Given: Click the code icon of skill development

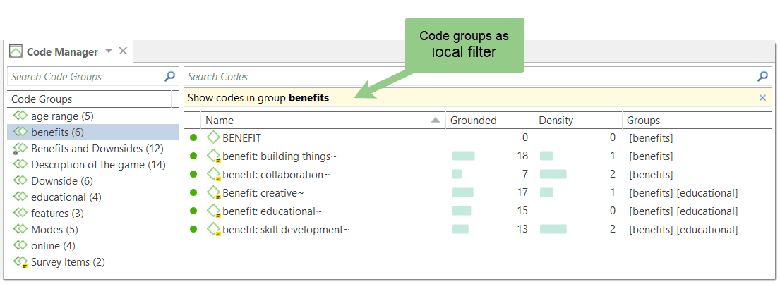Looking at the screenshot, I should [x=214, y=230].
